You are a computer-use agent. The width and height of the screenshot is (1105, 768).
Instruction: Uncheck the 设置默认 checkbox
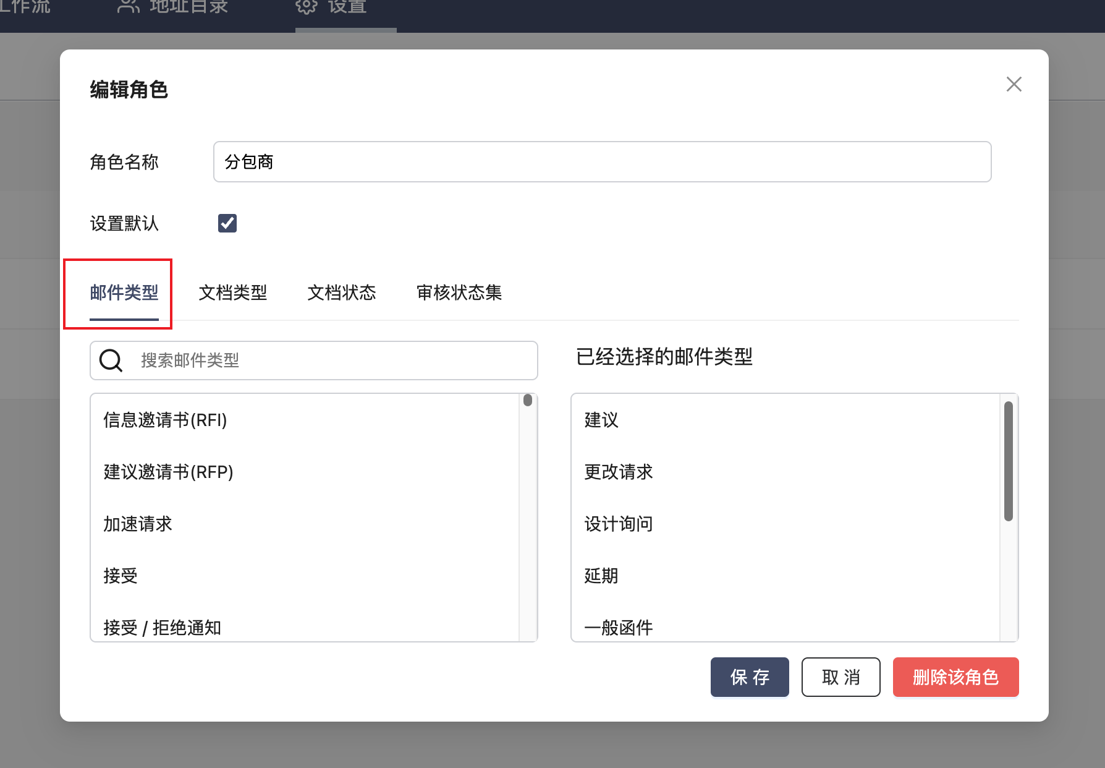(227, 223)
